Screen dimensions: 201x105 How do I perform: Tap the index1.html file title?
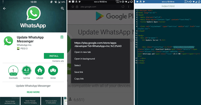pyautogui.click(x=168, y=6)
